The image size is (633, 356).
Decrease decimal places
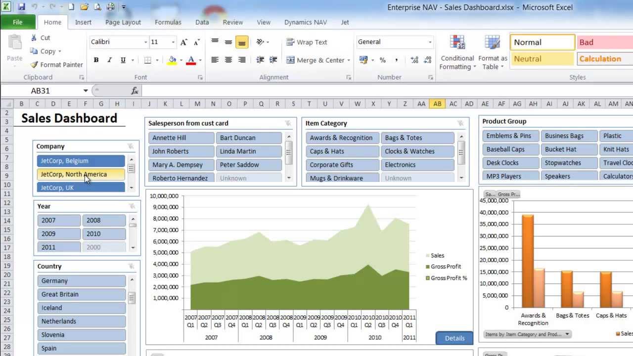(428, 60)
